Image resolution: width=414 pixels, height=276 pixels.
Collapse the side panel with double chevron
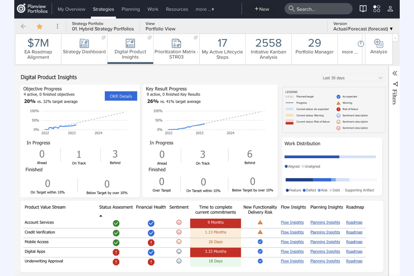395,73
